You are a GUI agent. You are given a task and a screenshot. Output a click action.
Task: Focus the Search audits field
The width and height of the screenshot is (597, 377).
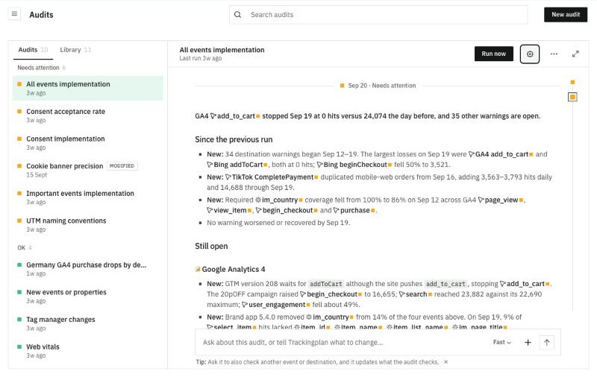pos(378,15)
